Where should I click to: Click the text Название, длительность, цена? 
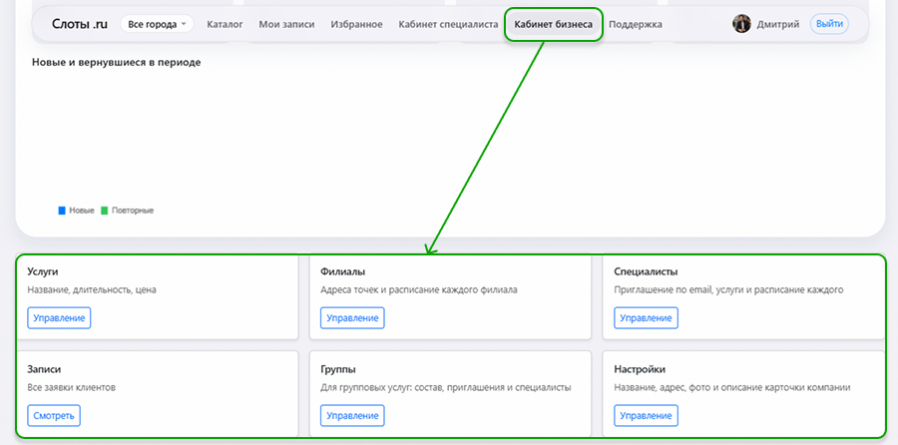point(92,289)
